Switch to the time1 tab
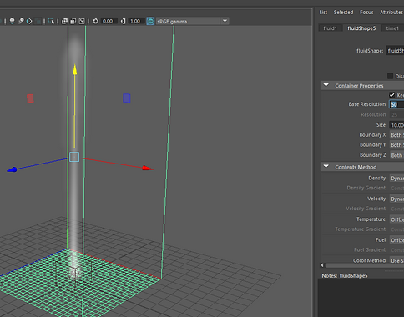Viewport: 404px width, 317px height. [392, 28]
